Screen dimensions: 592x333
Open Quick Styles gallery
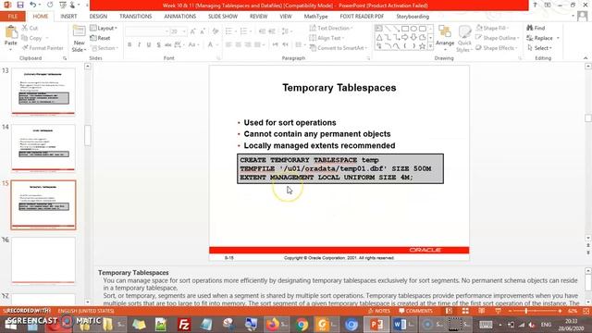(x=464, y=39)
